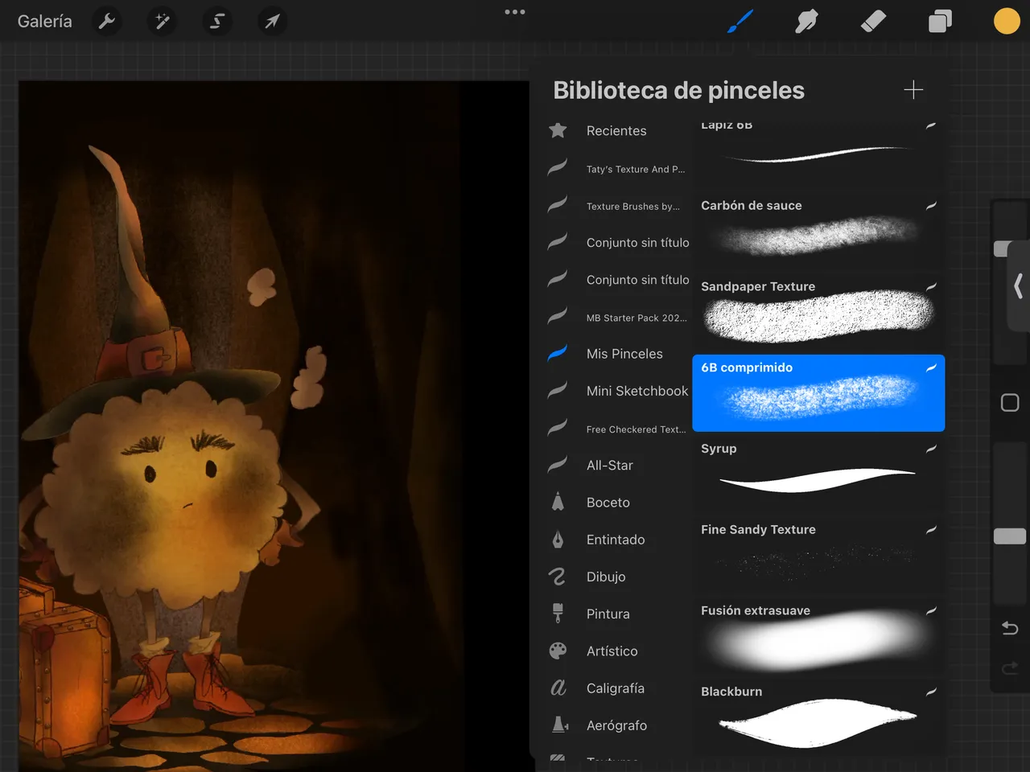This screenshot has height=772, width=1030.
Task: Select the Sandpaper Texture brush
Action: [x=818, y=312]
